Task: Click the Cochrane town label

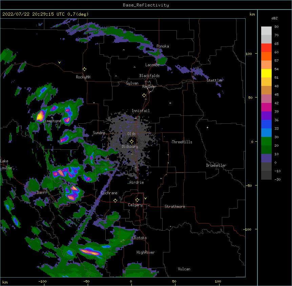Action: point(109,193)
